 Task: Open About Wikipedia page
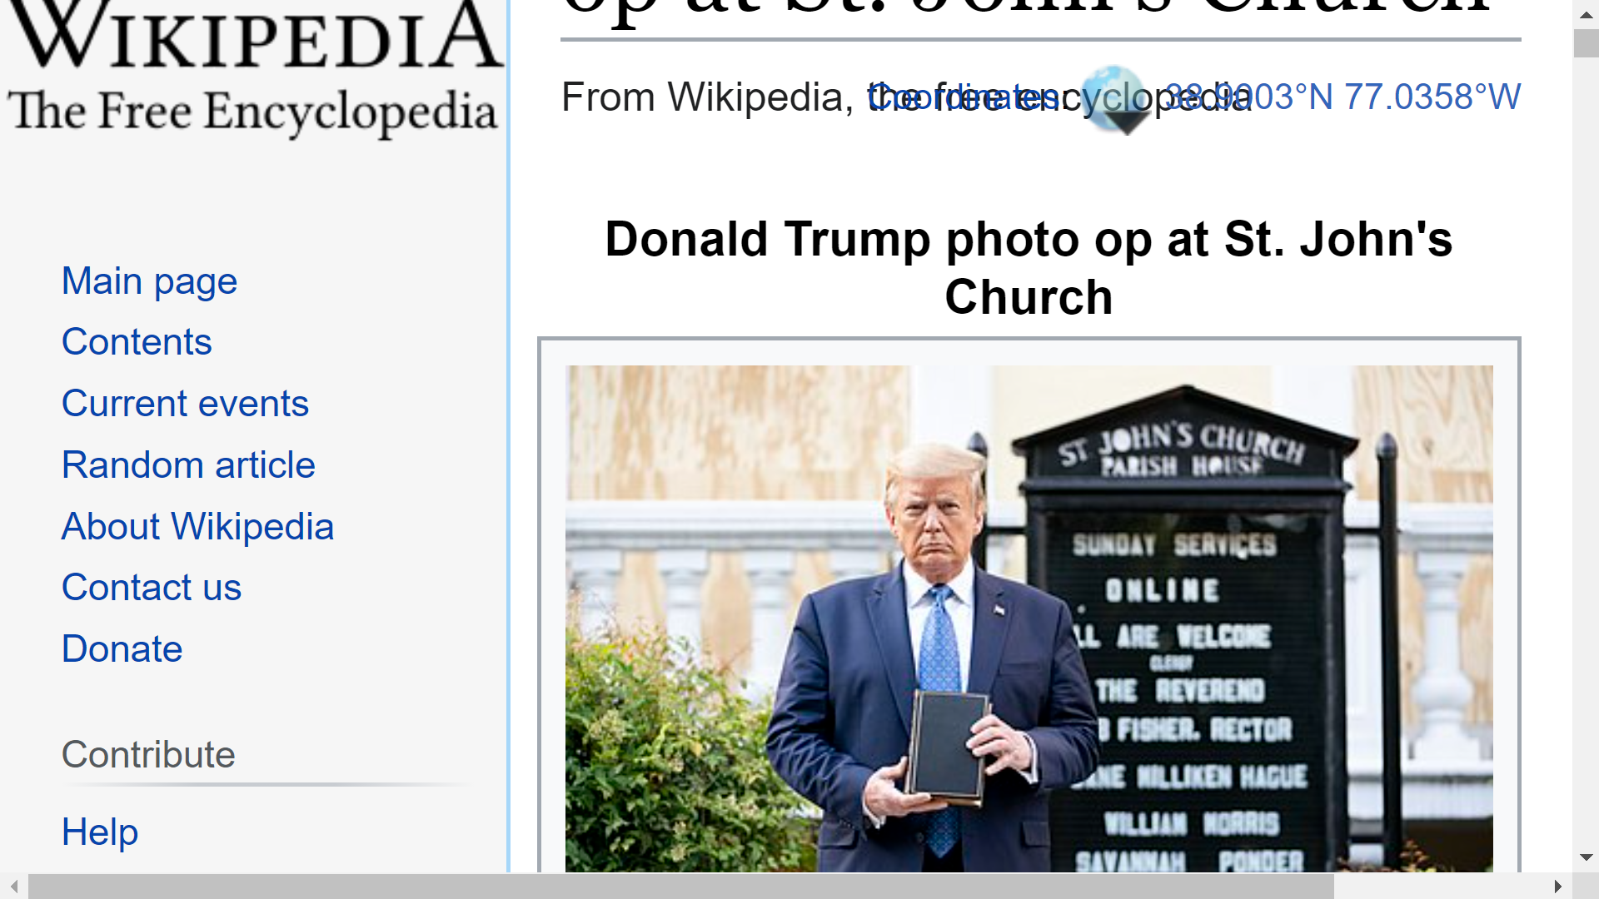(x=197, y=526)
